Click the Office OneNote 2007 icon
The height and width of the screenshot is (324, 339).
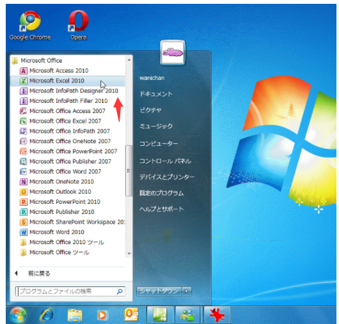[x=24, y=141]
